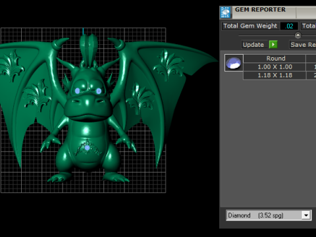
Task: Click the Total Gem Weight value .02
Action: pos(289,26)
